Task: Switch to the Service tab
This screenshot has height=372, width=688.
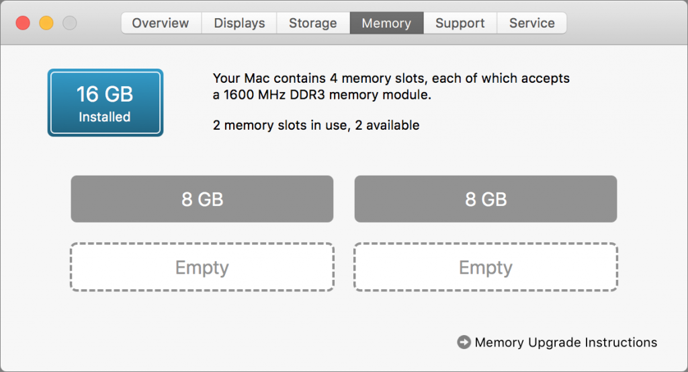Action: pyautogui.click(x=531, y=23)
